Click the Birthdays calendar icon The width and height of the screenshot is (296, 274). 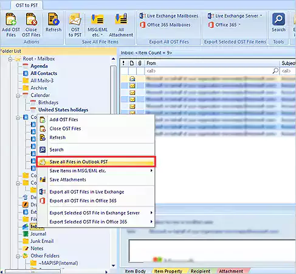click(33, 102)
